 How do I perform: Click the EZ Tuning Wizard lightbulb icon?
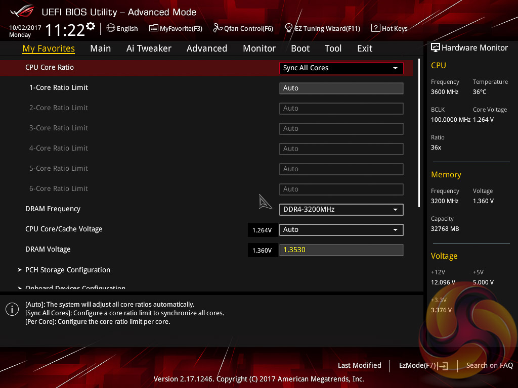click(288, 28)
